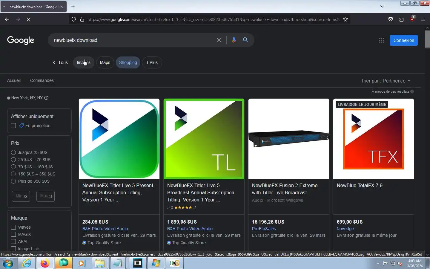
Task: Check the En promotion checkbox
Action: click(x=13, y=126)
